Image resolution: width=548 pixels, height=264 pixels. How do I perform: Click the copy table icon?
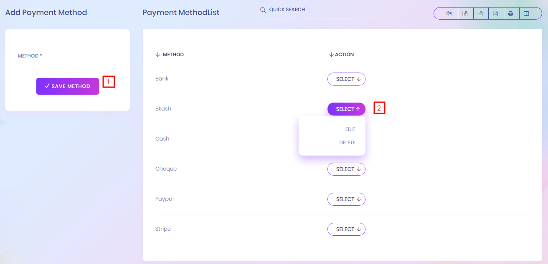(x=449, y=14)
